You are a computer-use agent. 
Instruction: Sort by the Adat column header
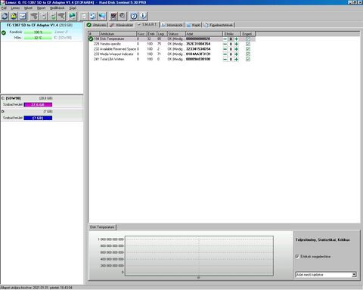click(x=204, y=34)
